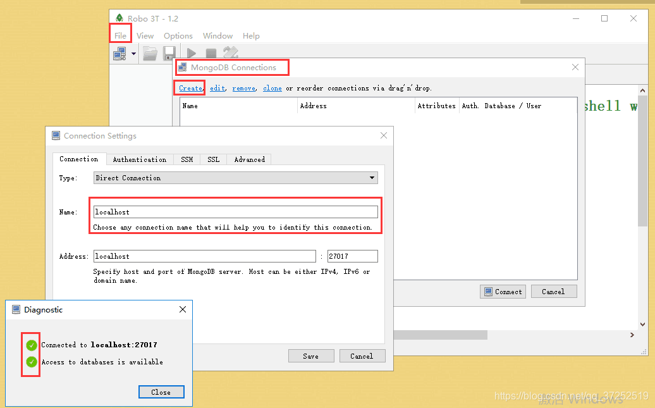655x408 pixels.
Task: Click the open folder toolbar icon
Action: [x=150, y=54]
